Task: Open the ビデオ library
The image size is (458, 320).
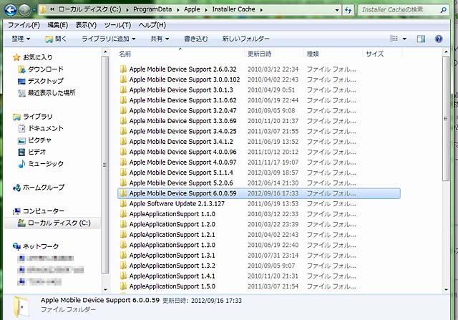Action: [31, 152]
